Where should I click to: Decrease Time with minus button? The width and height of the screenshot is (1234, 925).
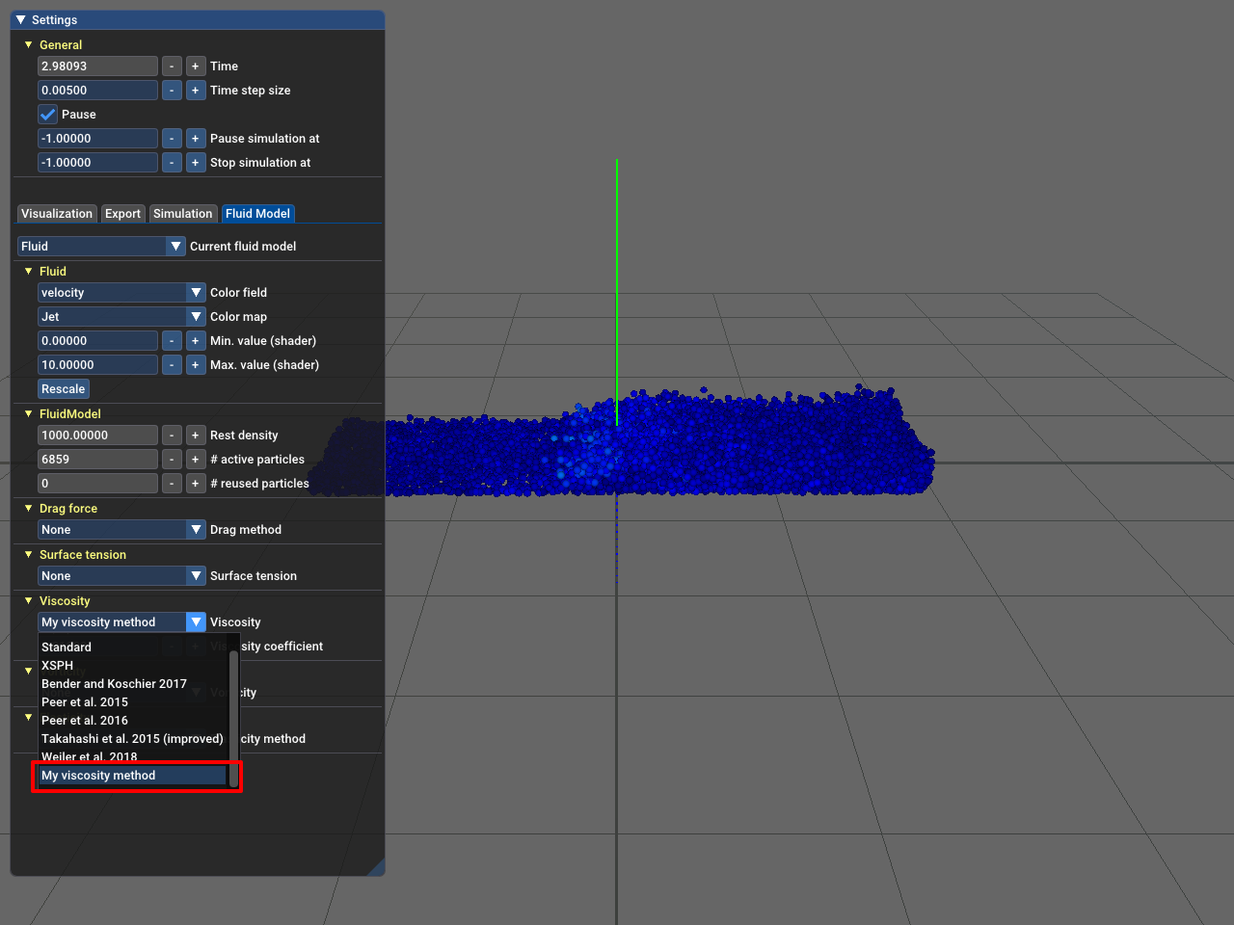point(172,66)
